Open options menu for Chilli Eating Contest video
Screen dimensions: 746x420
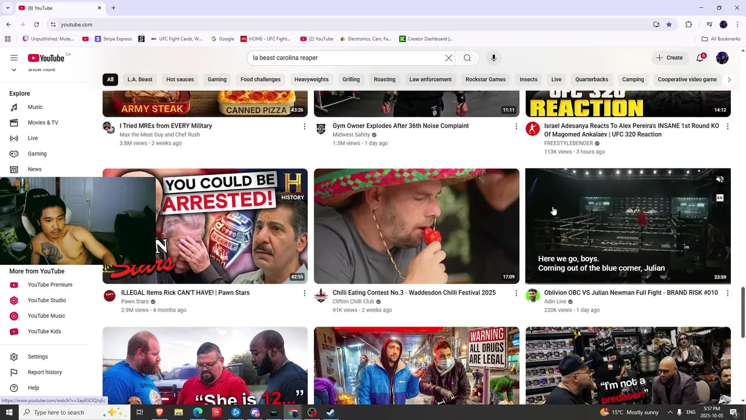(516, 293)
